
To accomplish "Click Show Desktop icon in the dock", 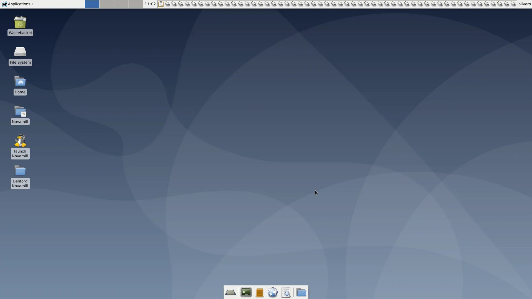I will [x=231, y=292].
